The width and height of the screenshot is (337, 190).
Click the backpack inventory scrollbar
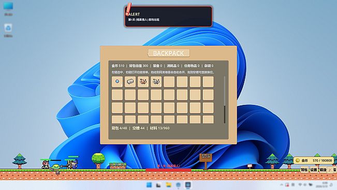point(225,100)
